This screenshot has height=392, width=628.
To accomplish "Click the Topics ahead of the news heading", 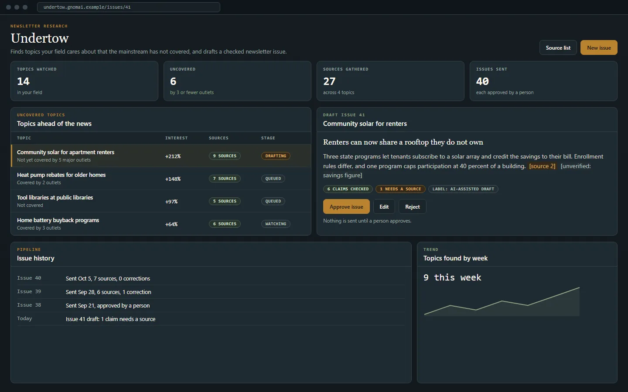I will tap(54, 124).
